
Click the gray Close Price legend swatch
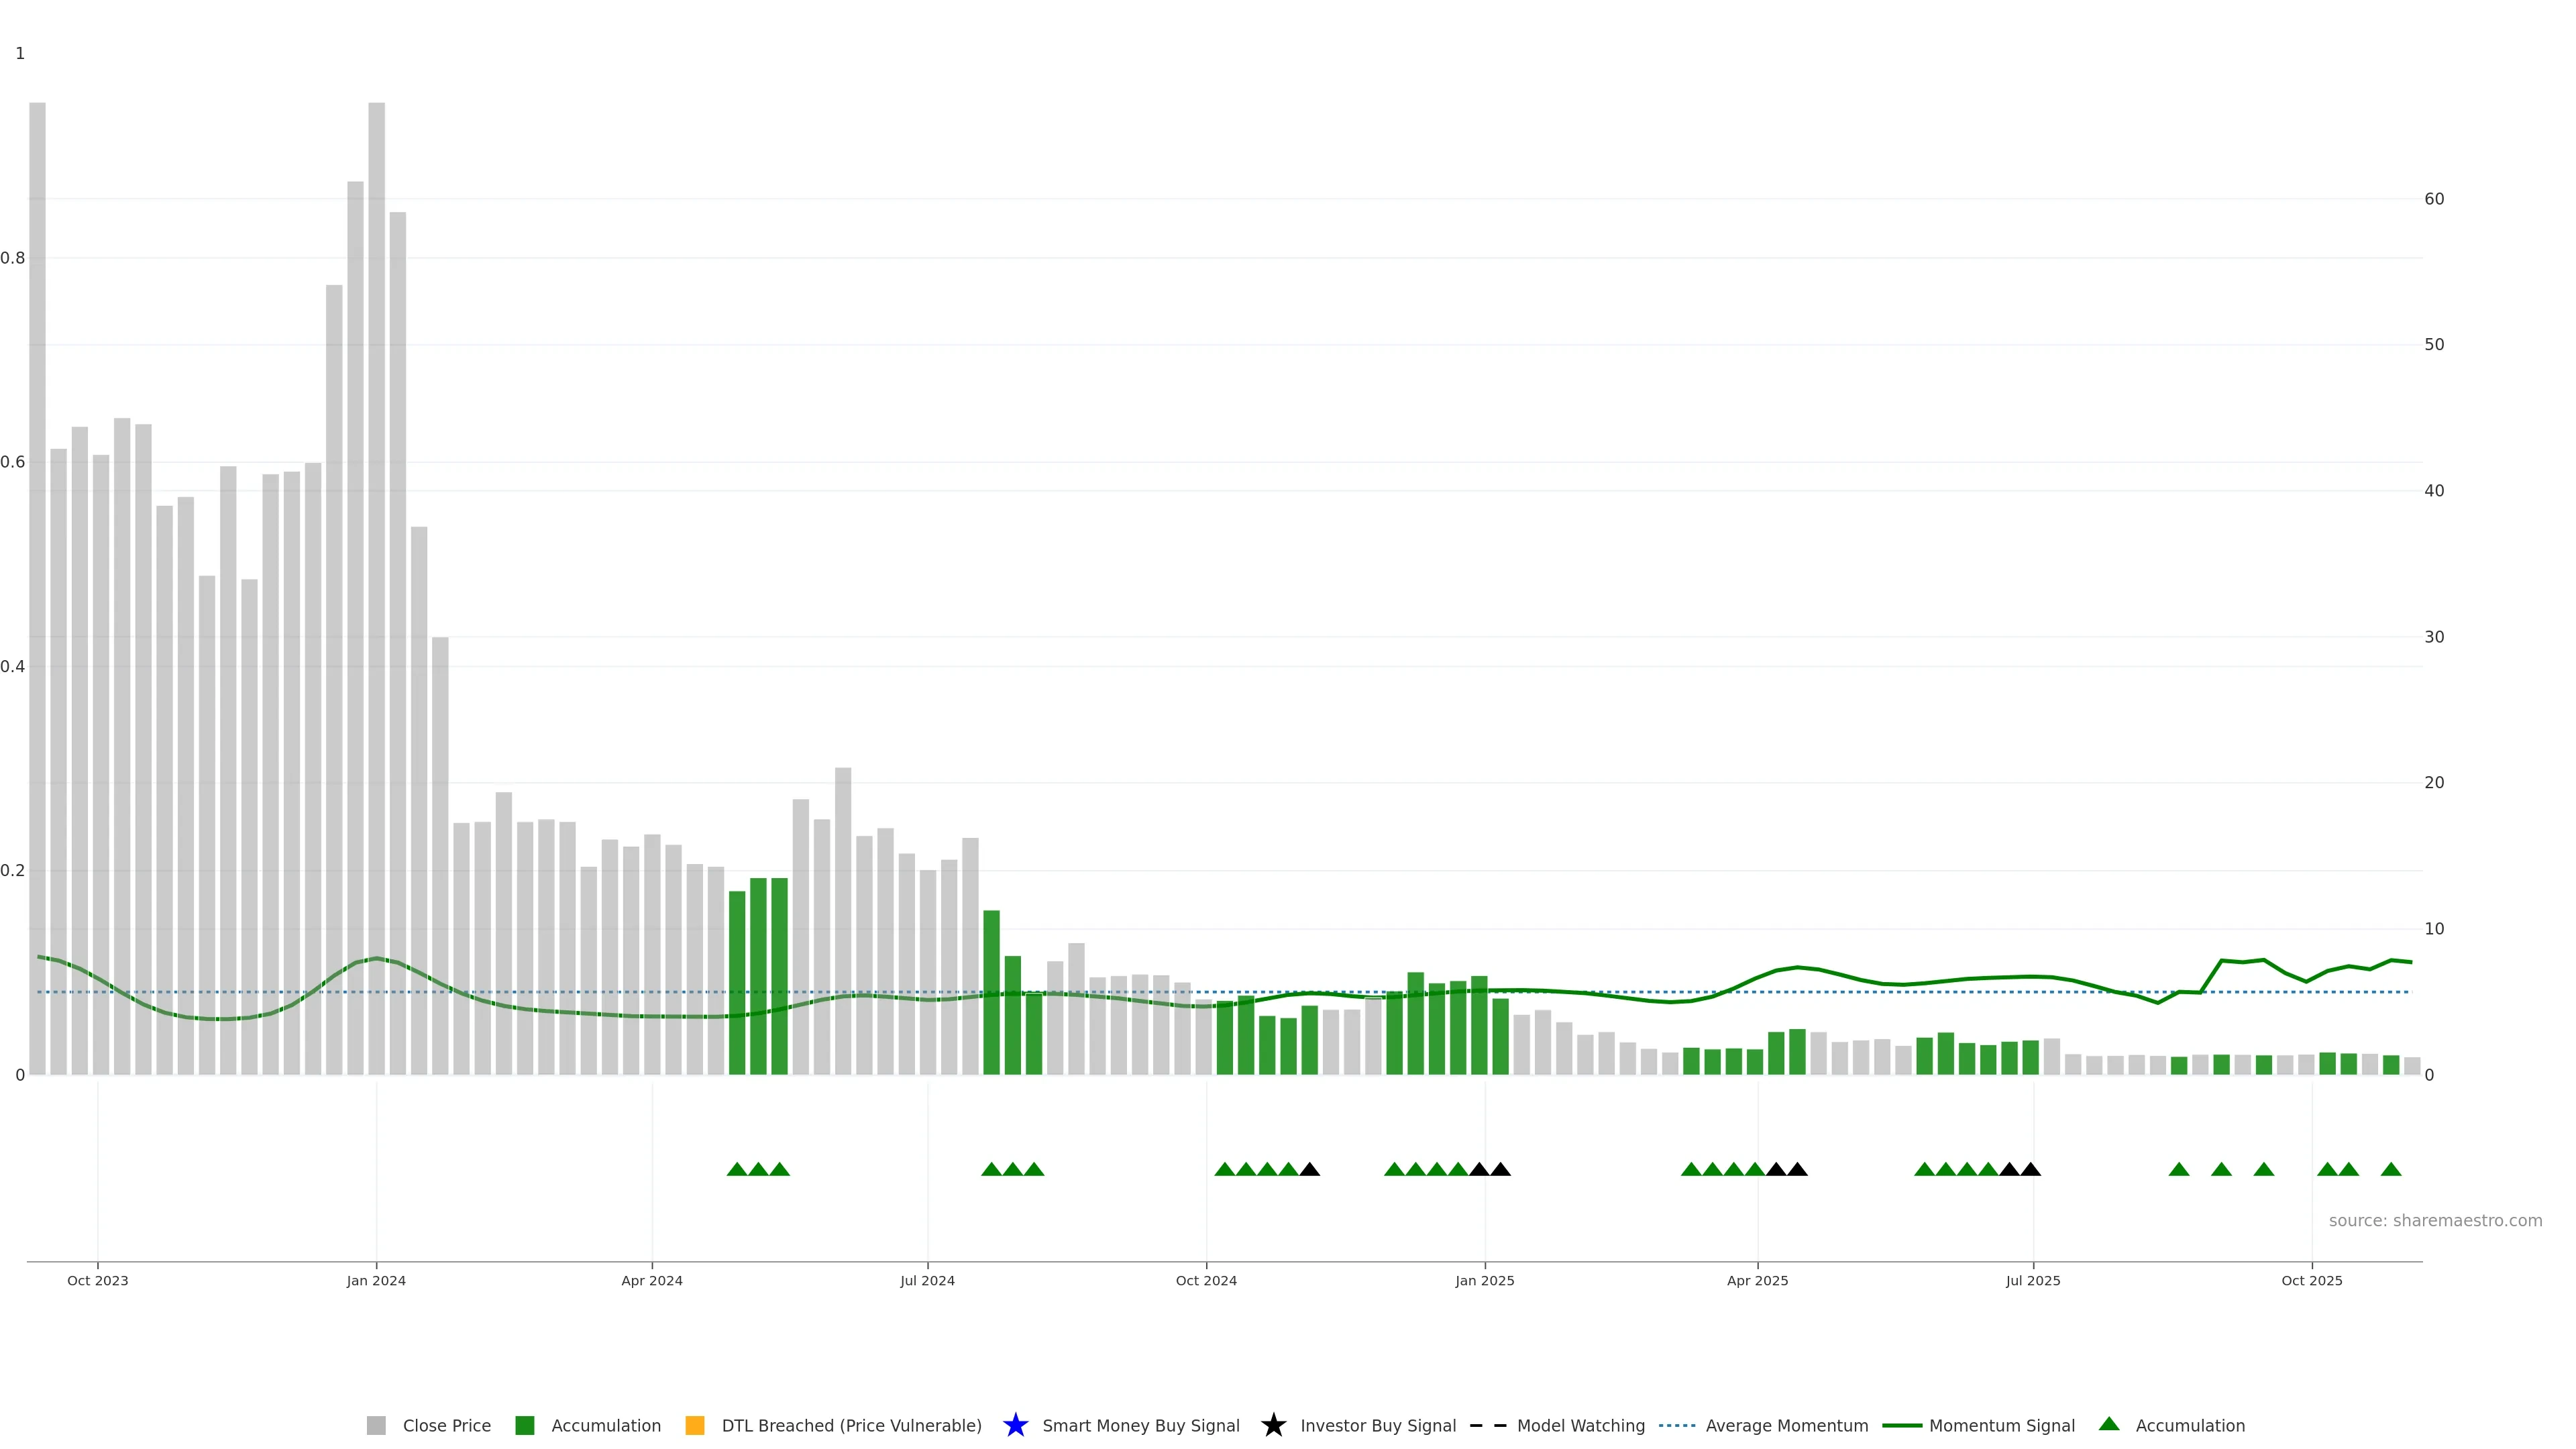click(376, 1425)
